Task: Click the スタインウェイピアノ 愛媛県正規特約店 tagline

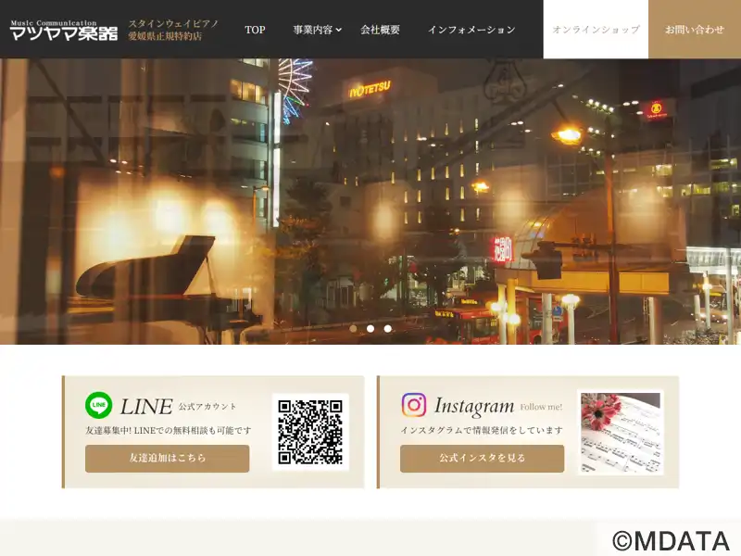Action: point(173,30)
